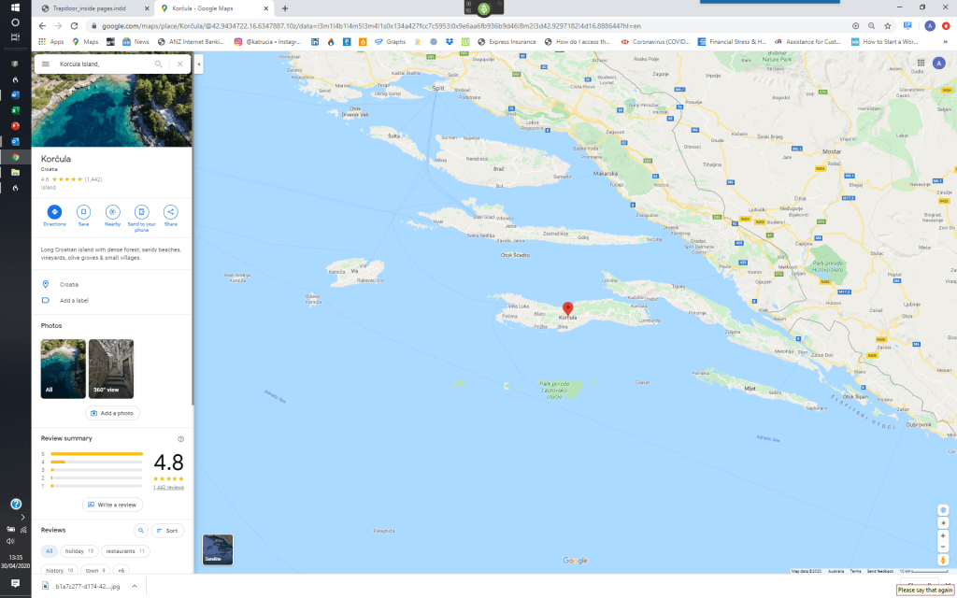Open the 360° view photo thumbnail
957x598 pixels.
click(x=111, y=369)
